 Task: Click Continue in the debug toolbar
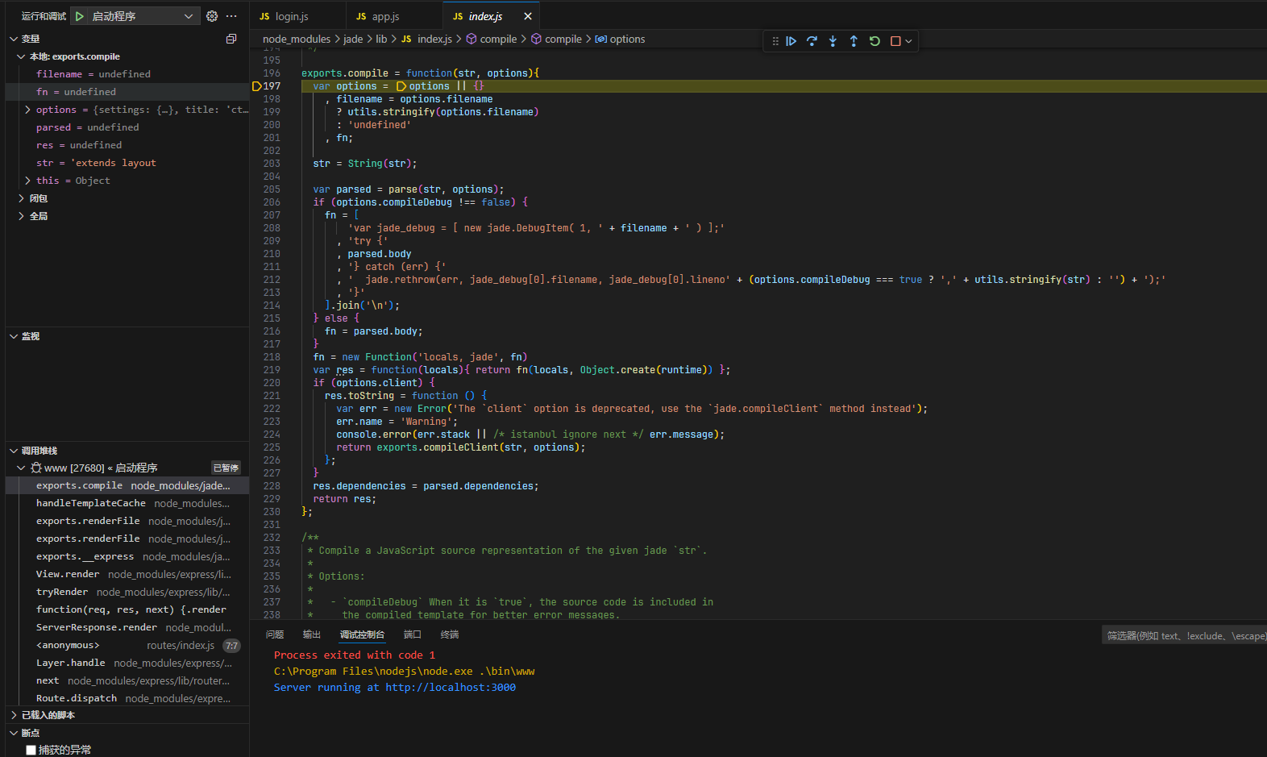tap(791, 41)
